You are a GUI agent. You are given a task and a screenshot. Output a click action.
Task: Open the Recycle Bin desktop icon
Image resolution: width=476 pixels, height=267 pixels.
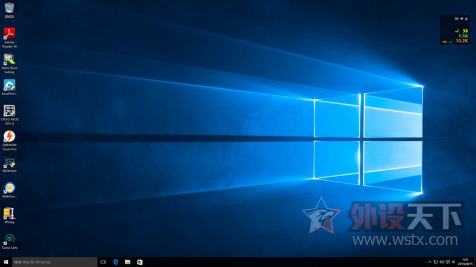[10, 10]
